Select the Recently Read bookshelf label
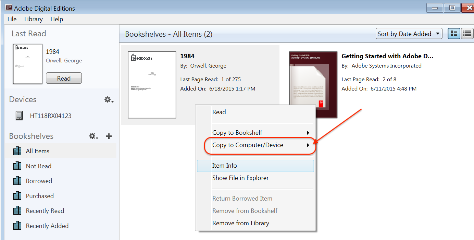 [x=45, y=211]
